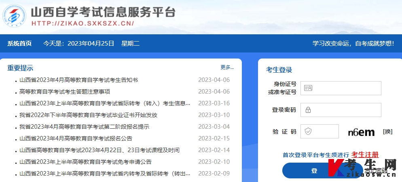Click the ID card icon in first field
402x182 pixels.
[x=308, y=88]
